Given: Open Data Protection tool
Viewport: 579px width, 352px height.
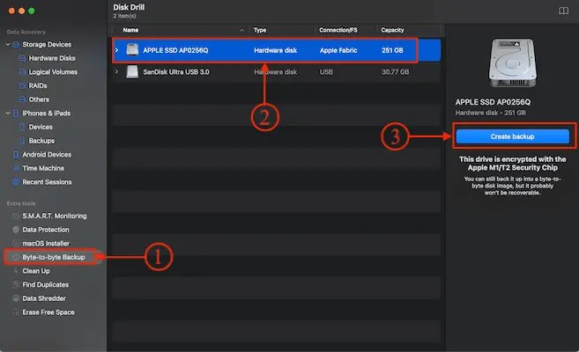Looking at the screenshot, I should (46, 230).
